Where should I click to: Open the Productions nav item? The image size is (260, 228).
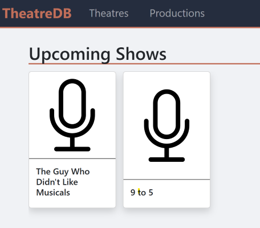177,13
